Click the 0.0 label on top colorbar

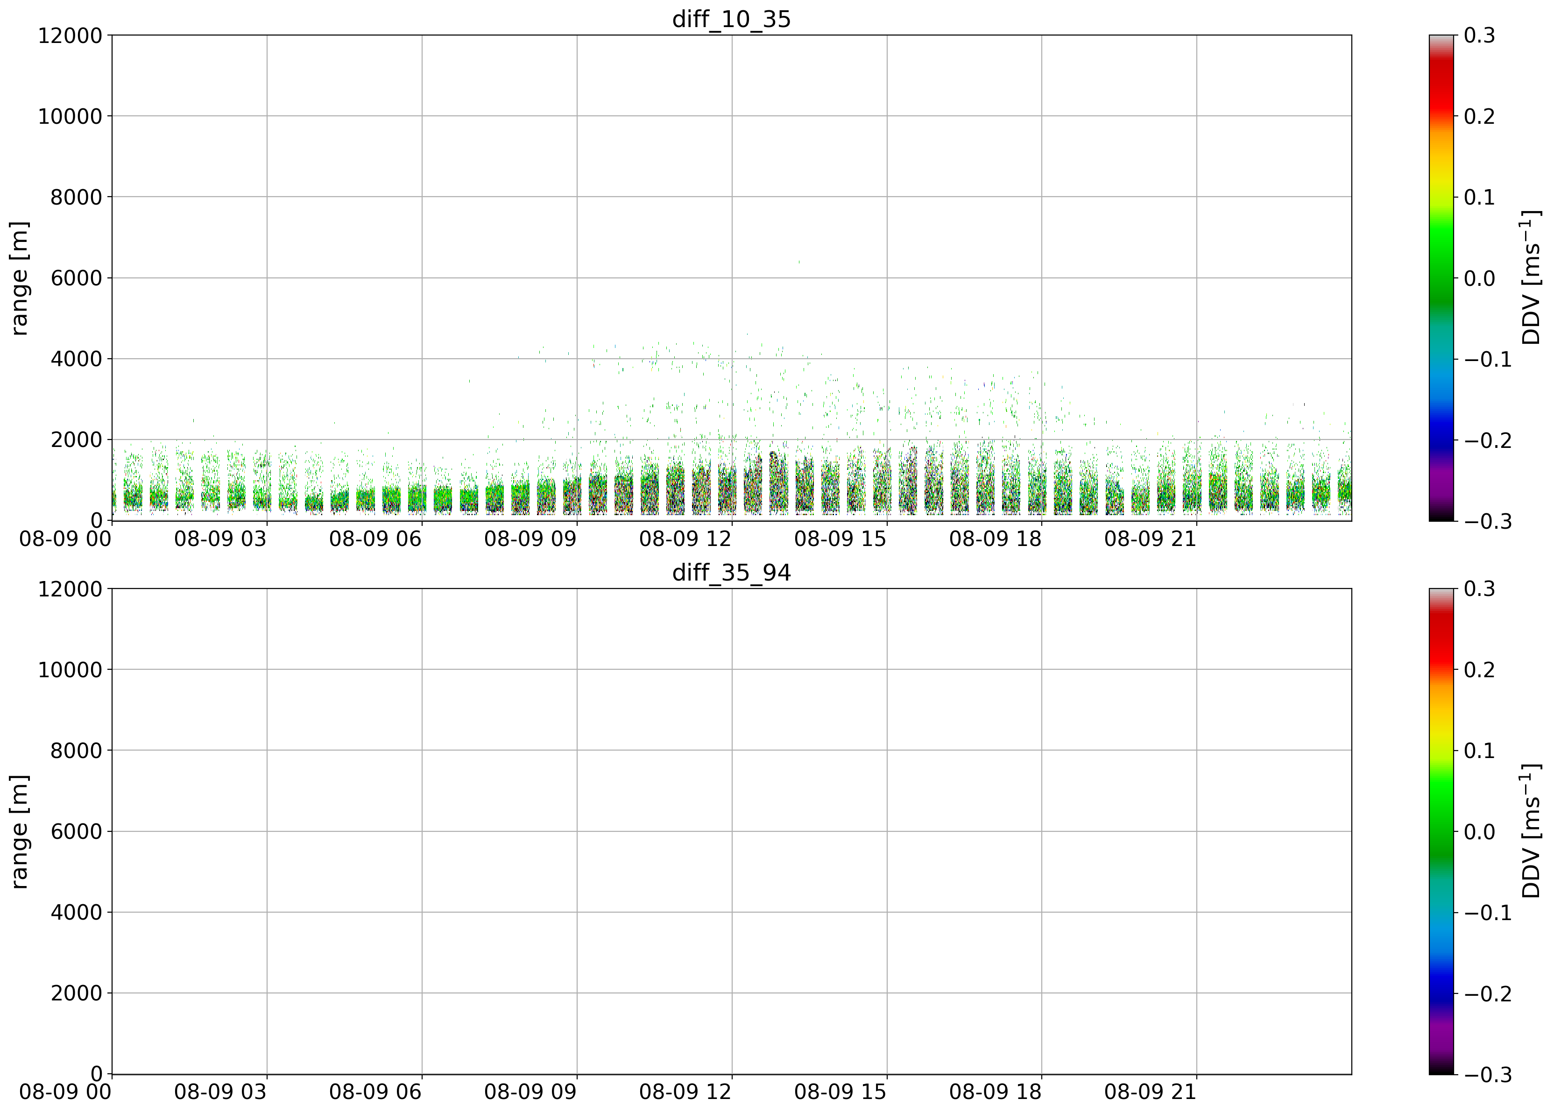click(x=1480, y=278)
